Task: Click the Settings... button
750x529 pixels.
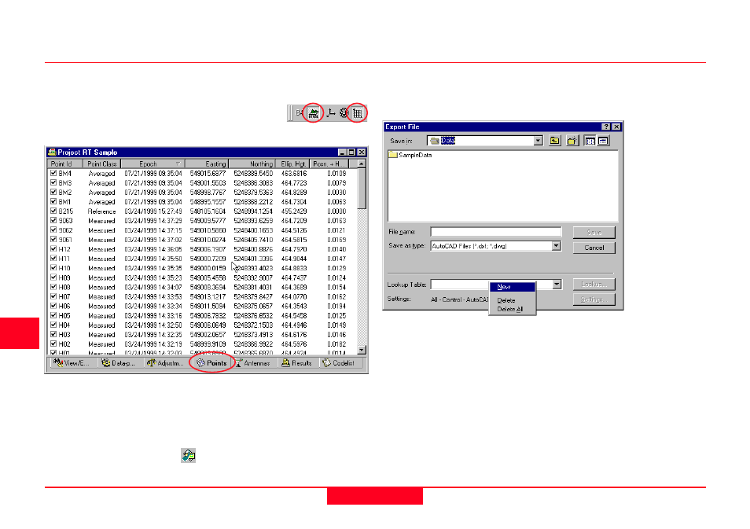Action: [594, 299]
